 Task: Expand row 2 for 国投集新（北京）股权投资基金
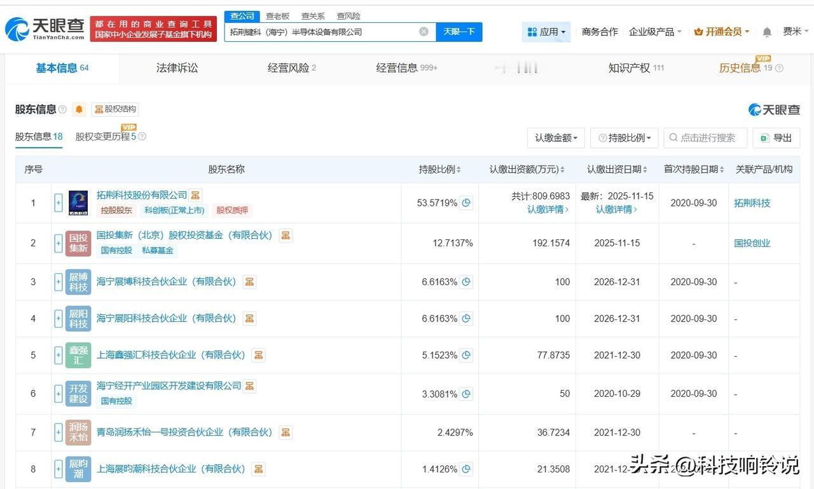pos(59,243)
